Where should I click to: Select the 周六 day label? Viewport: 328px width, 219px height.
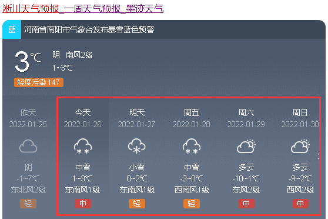point(246,112)
